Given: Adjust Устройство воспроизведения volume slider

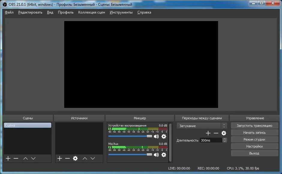Looking at the screenshot, I should pyautogui.click(x=130, y=136).
